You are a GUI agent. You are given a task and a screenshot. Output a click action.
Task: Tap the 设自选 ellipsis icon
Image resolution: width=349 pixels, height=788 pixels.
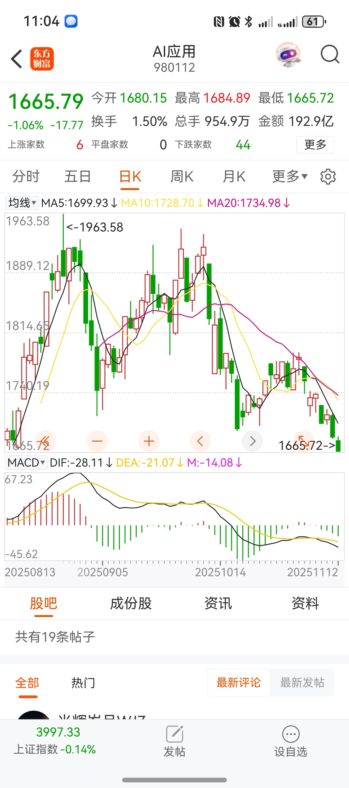point(291,734)
